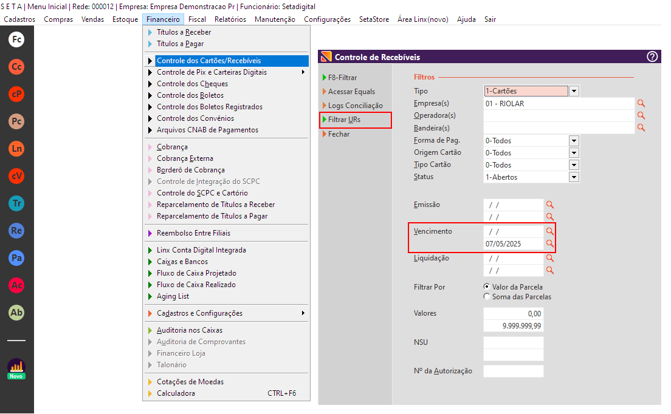Click the cV sidebar shortcut icon
The width and height of the screenshot is (671, 414).
coord(16,176)
